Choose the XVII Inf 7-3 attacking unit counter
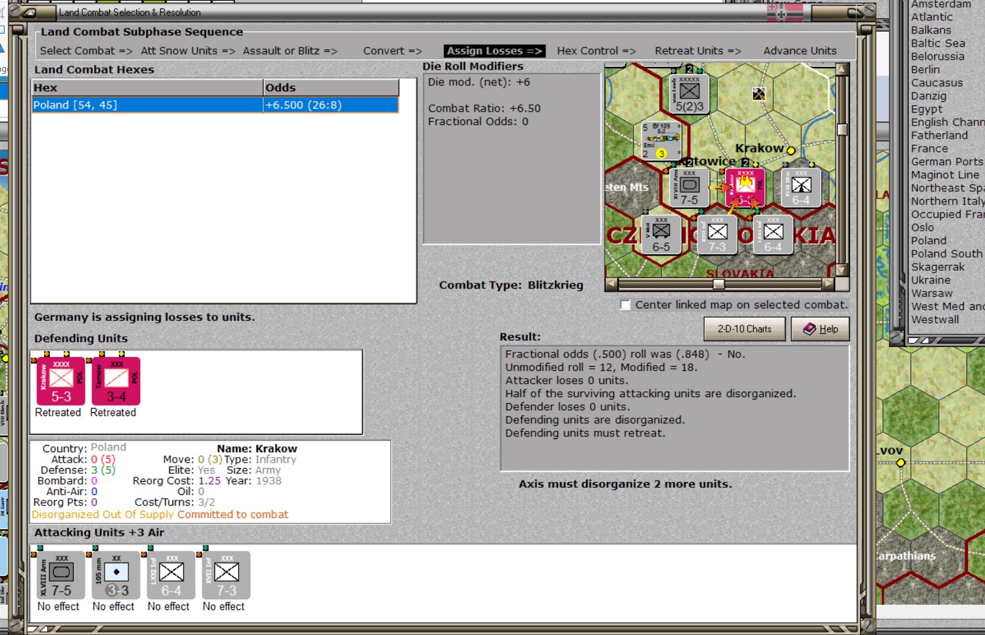The width and height of the screenshot is (985, 635). point(226,575)
